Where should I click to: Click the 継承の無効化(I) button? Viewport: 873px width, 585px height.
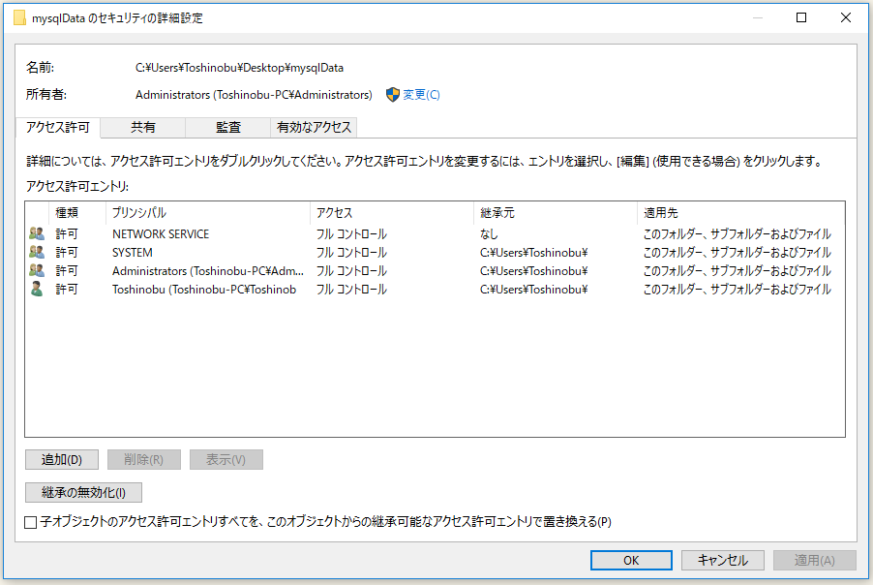(83, 493)
